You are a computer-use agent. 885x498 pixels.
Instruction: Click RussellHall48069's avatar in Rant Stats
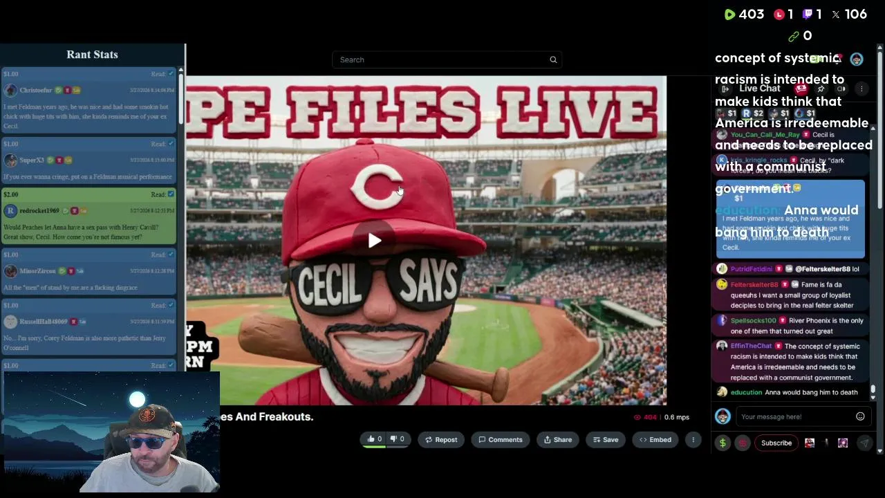(x=10, y=321)
